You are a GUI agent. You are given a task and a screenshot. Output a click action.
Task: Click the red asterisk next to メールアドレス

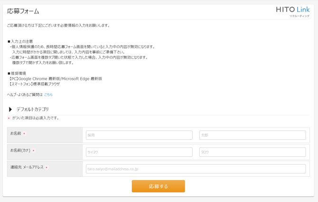point(47,168)
